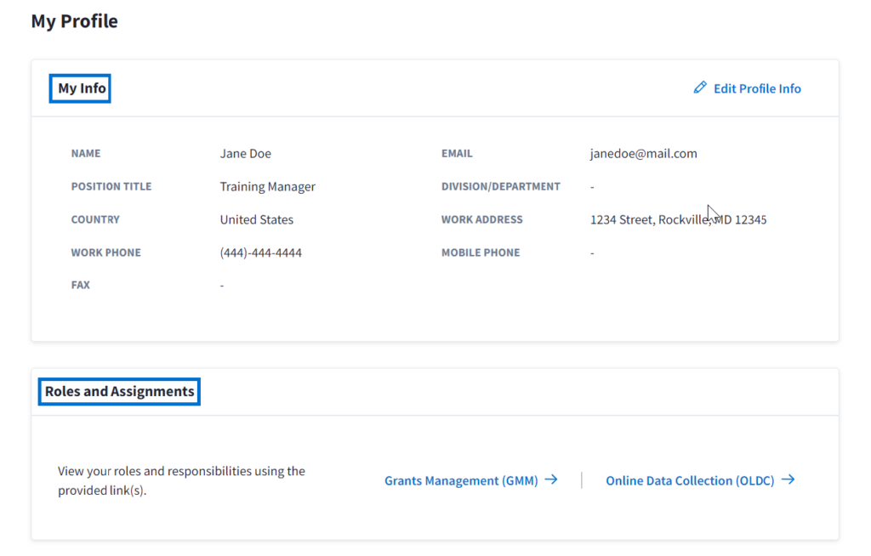Select the FAX field label
The image size is (871, 556).
click(x=80, y=285)
